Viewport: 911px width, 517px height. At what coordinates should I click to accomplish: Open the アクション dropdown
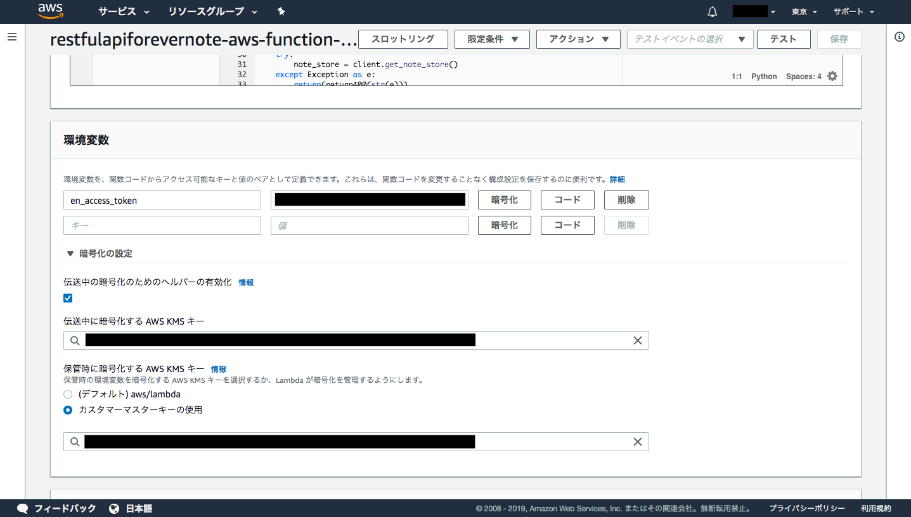(x=578, y=39)
